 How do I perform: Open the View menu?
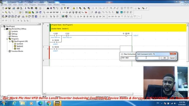(15, 5)
